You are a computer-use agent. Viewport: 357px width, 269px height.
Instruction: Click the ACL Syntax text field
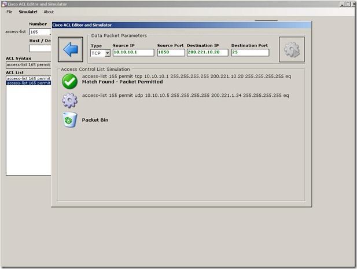click(x=28, y=65)
